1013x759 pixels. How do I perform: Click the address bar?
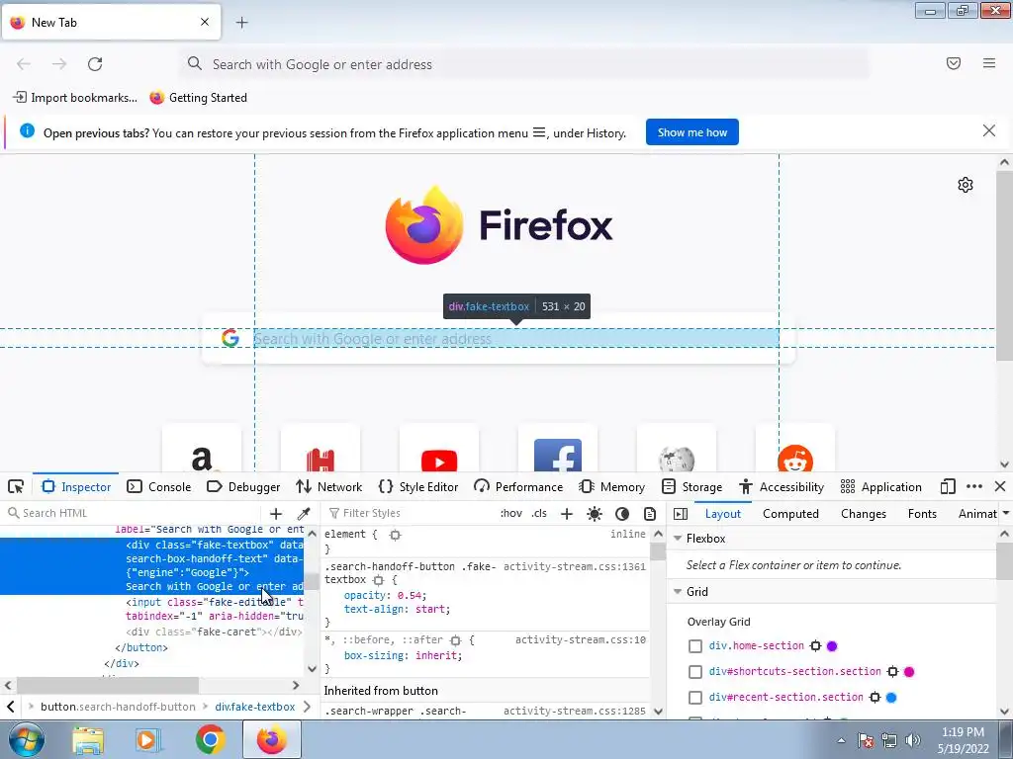pyautogui.click(x=524, y=64)
